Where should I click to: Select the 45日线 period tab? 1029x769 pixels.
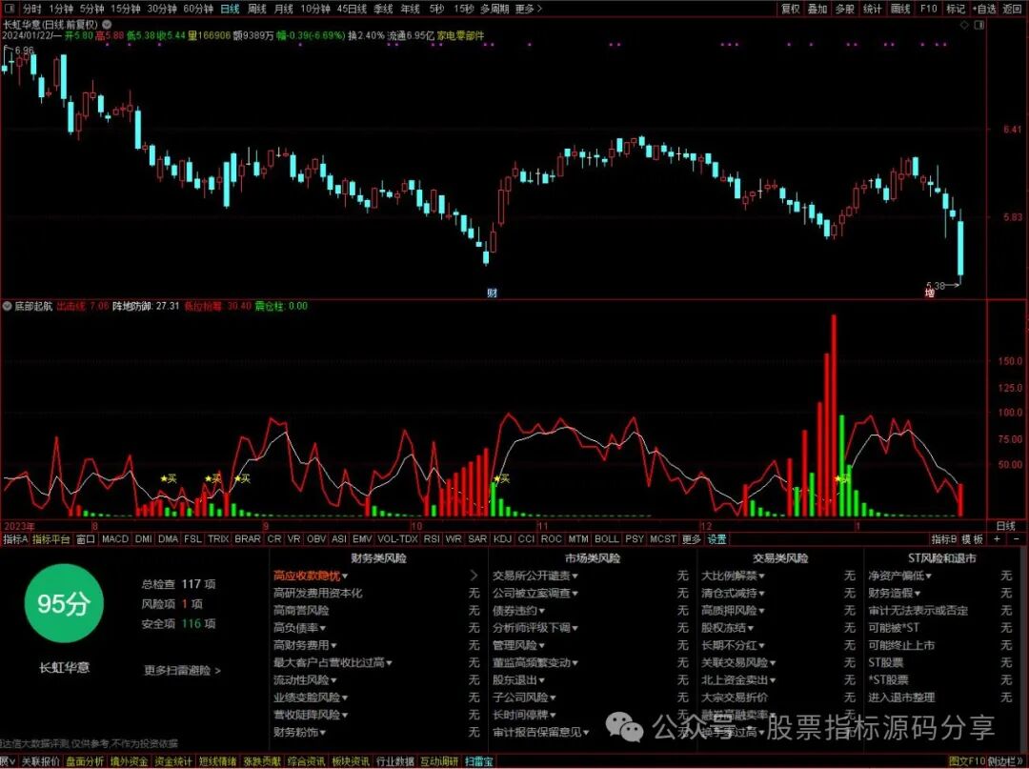tap(352, 9)
